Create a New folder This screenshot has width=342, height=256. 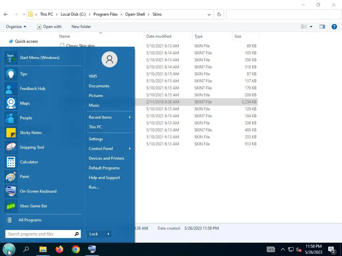tap(81, 27)
